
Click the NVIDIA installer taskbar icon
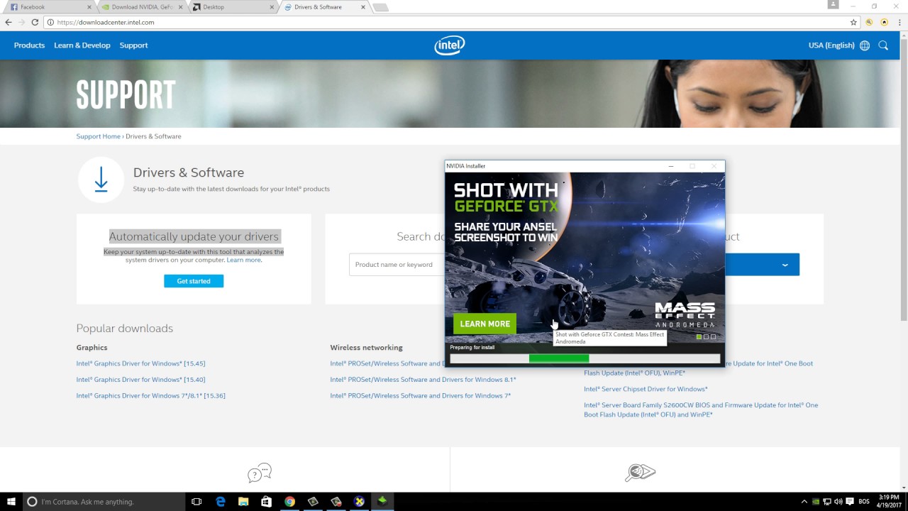382,501
